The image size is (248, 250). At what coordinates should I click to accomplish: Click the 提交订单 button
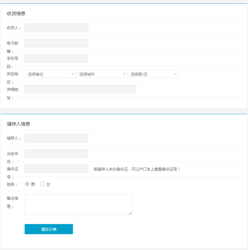tap(49, 229)
